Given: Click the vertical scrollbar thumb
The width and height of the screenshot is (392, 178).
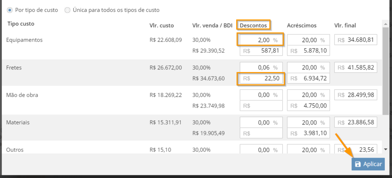Looking at the screenshot, I should pyautogui.click(x=385, y=70).
